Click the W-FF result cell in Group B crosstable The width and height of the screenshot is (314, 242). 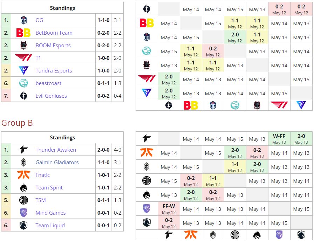(279, 139)
